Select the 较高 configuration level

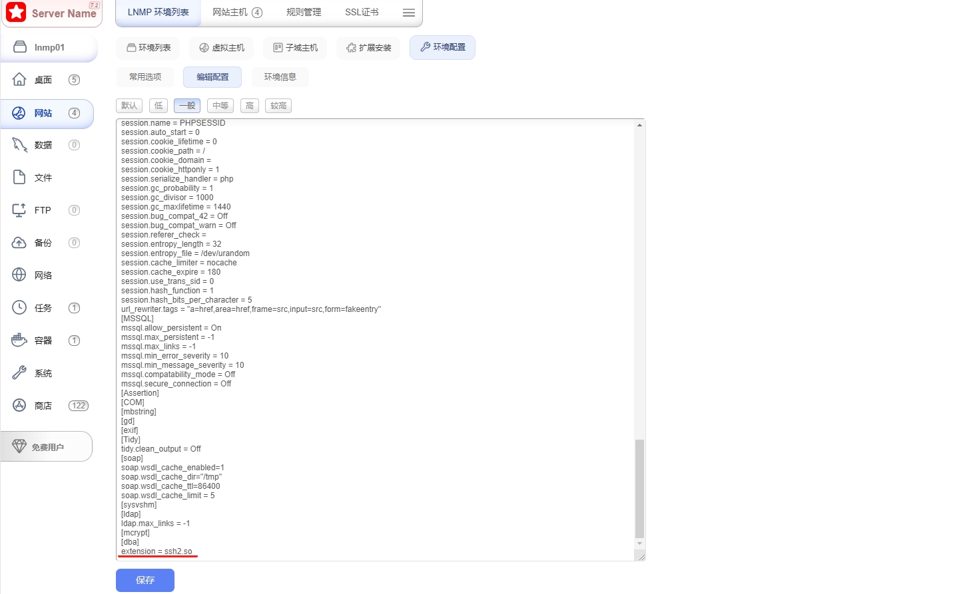pyautogui.click(x=278, y=106)
